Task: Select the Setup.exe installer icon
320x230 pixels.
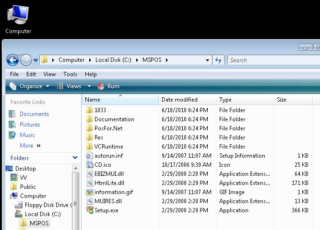Action: point(90,210)
